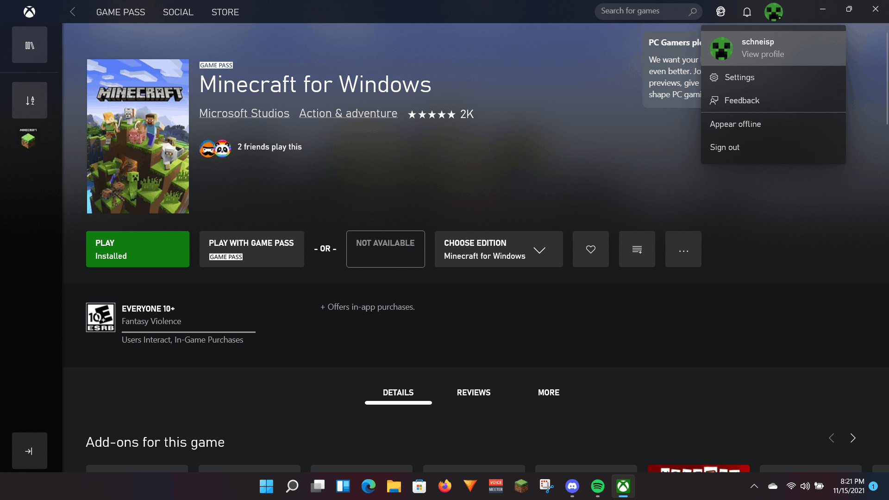Open the Xbox home logo

[x=29, y=12]
